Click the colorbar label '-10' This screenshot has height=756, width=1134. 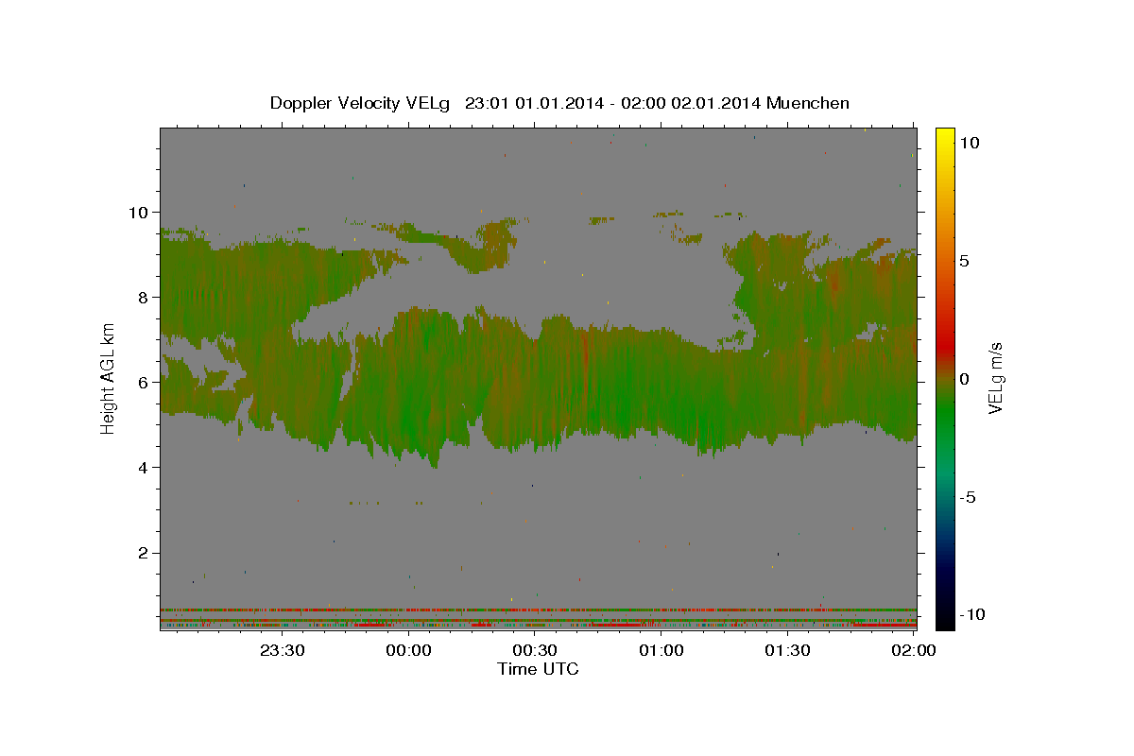(x=972, y=614)
